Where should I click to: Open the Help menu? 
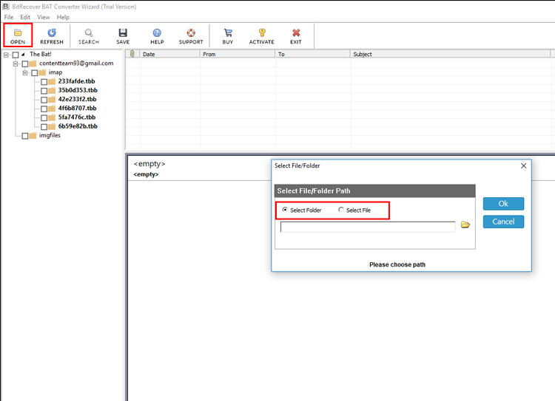(63, 17)
